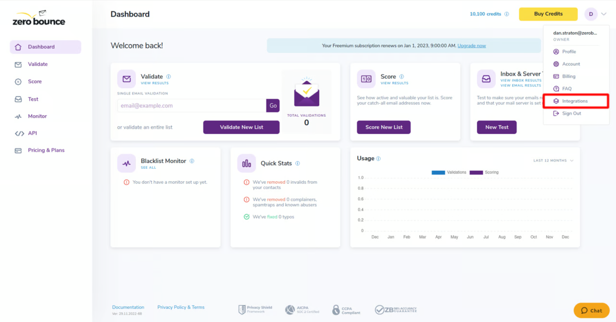Click the Quick Stats bar chart icon
616x322 pixels.
[x=246, y=163]
